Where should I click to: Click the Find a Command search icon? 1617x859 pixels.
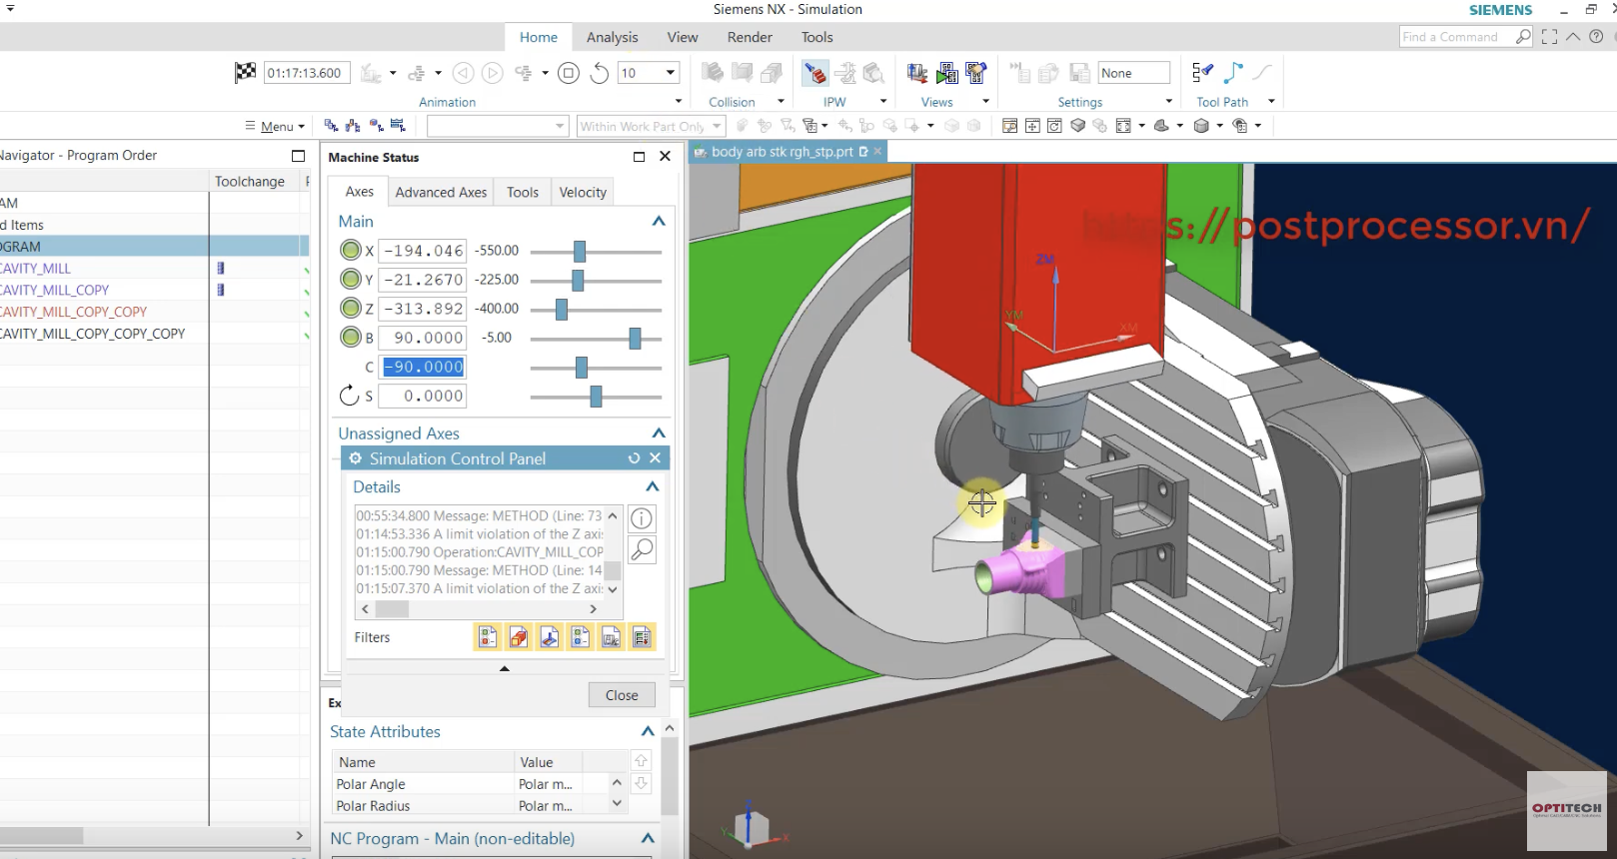coord(1522,37)
